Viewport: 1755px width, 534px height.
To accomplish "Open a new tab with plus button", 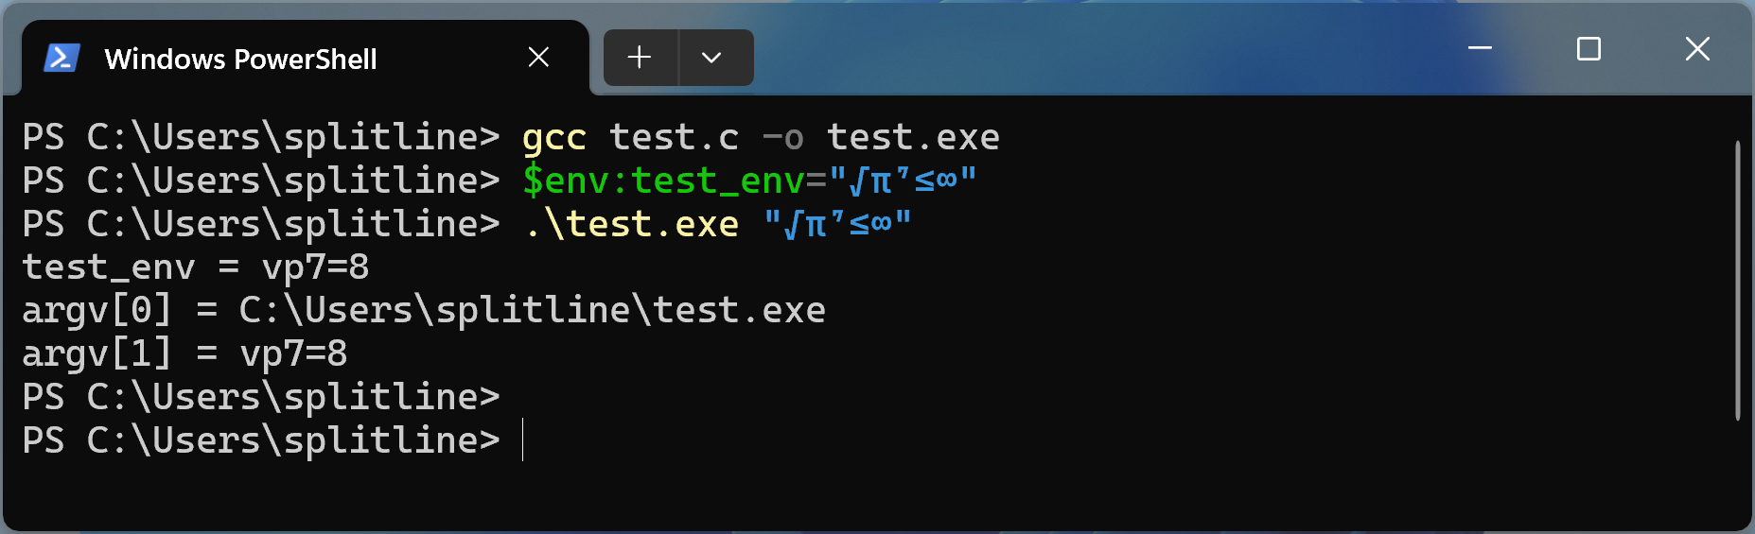I will pos(640,58).
